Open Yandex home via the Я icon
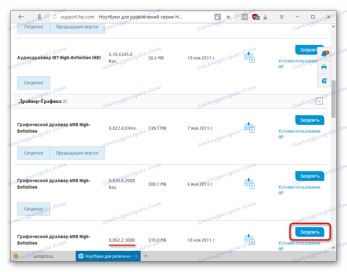The image size is (347, 272). (39, 17)
